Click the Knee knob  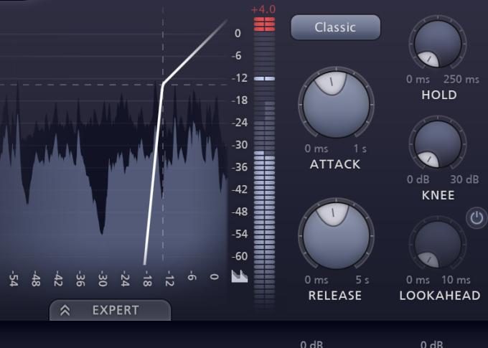click(x=438, y=144)
